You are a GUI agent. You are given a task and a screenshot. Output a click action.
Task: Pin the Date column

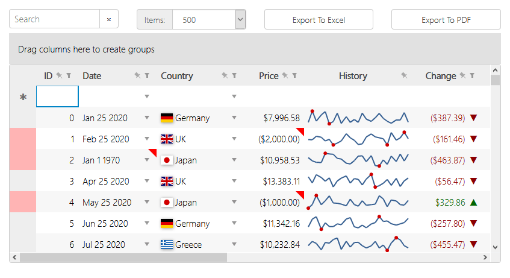[x=137, y=75]
